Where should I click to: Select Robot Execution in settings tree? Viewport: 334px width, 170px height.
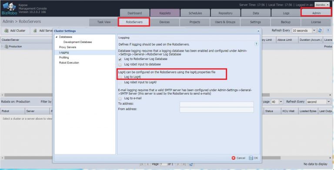click(x=69, y=63)
